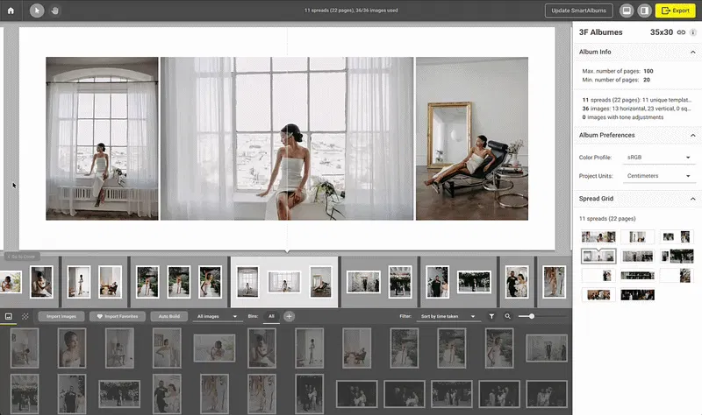Toggle the right side panel visibility
The width and height of the screenshot is (702, 415).
point(644,11)
